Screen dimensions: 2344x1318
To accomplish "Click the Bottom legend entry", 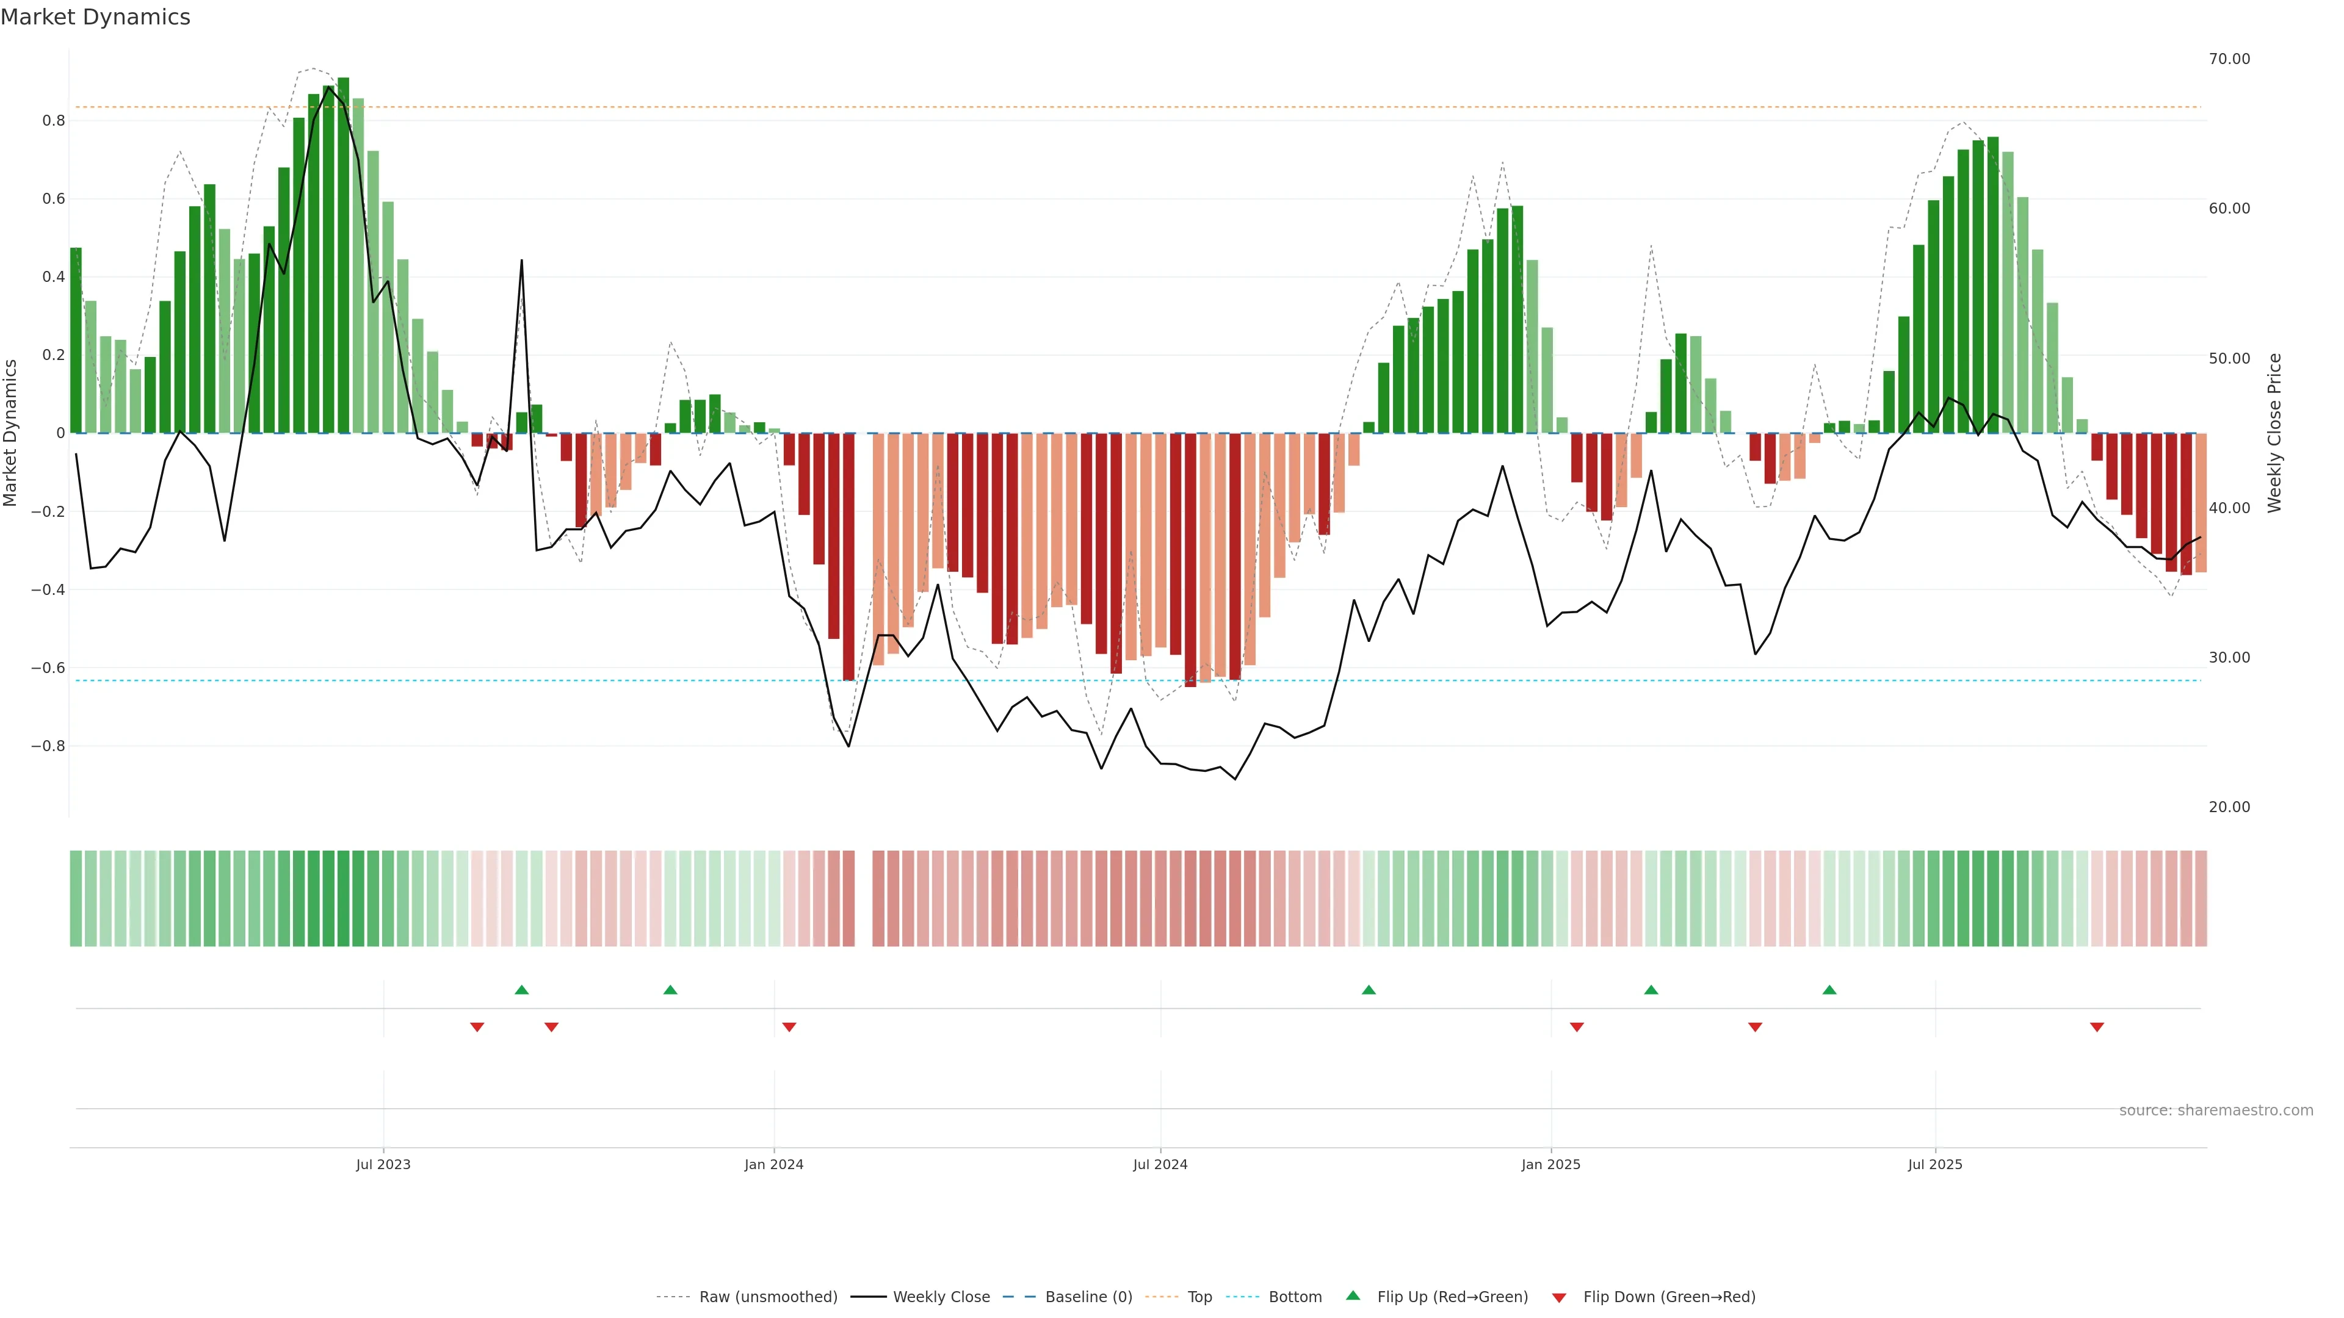I will point(1295,1297).
